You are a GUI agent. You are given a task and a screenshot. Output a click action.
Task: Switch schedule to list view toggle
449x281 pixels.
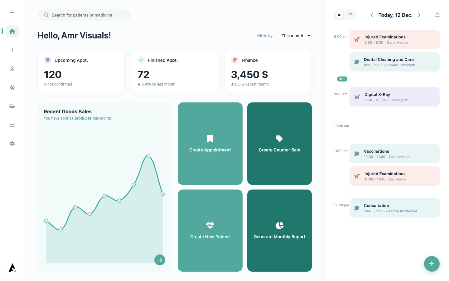coord(350,15)
